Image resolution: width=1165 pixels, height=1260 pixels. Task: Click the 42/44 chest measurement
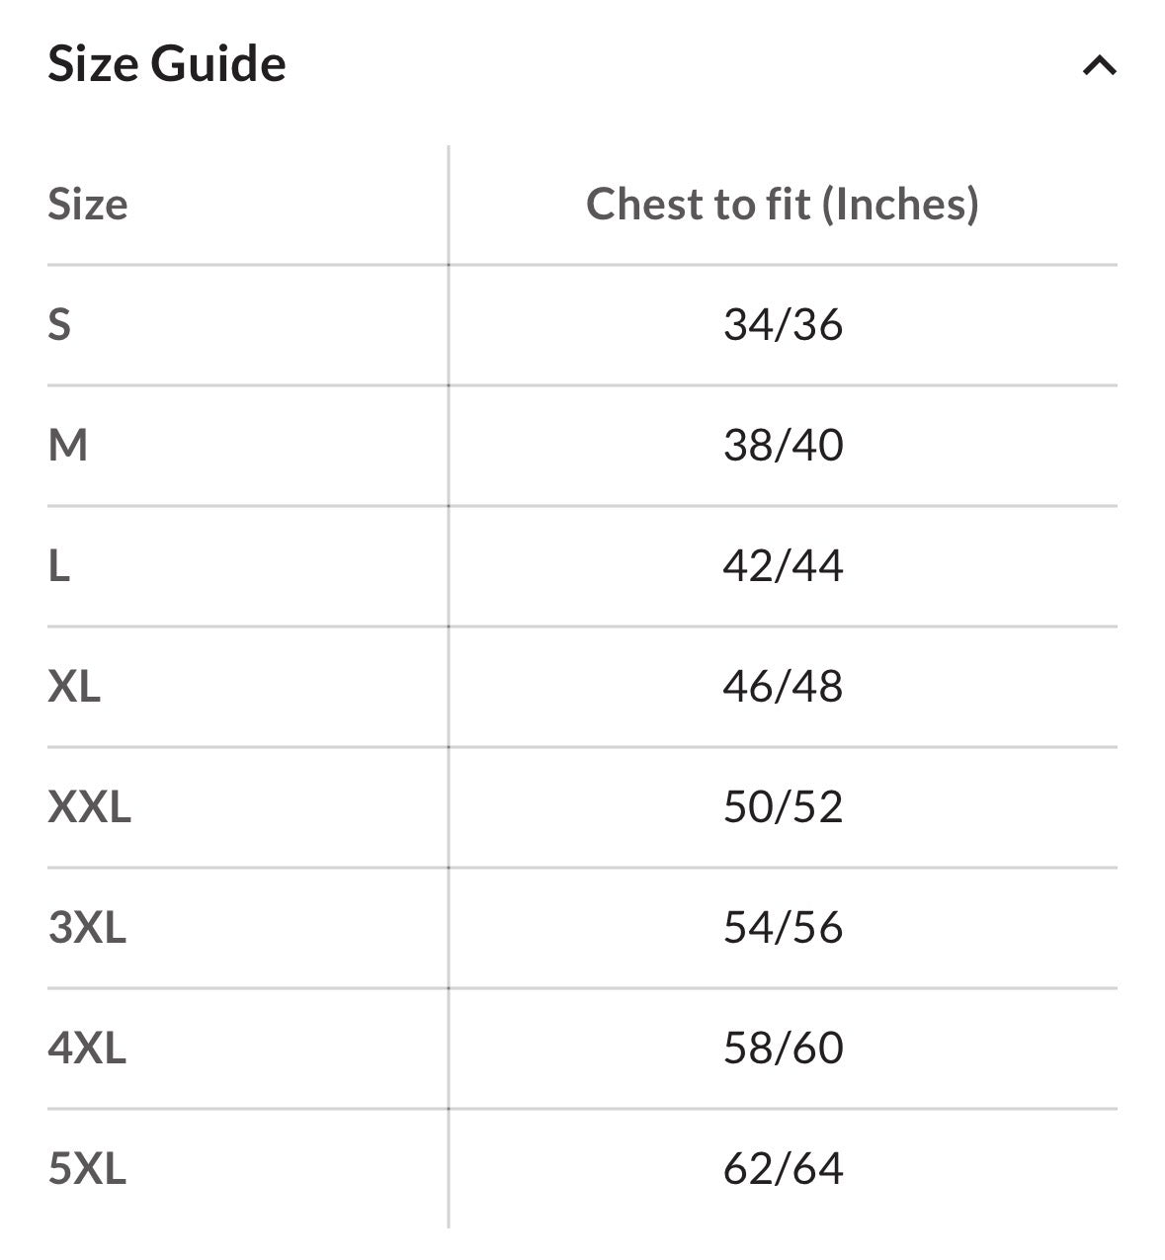(x=783, y=566)
